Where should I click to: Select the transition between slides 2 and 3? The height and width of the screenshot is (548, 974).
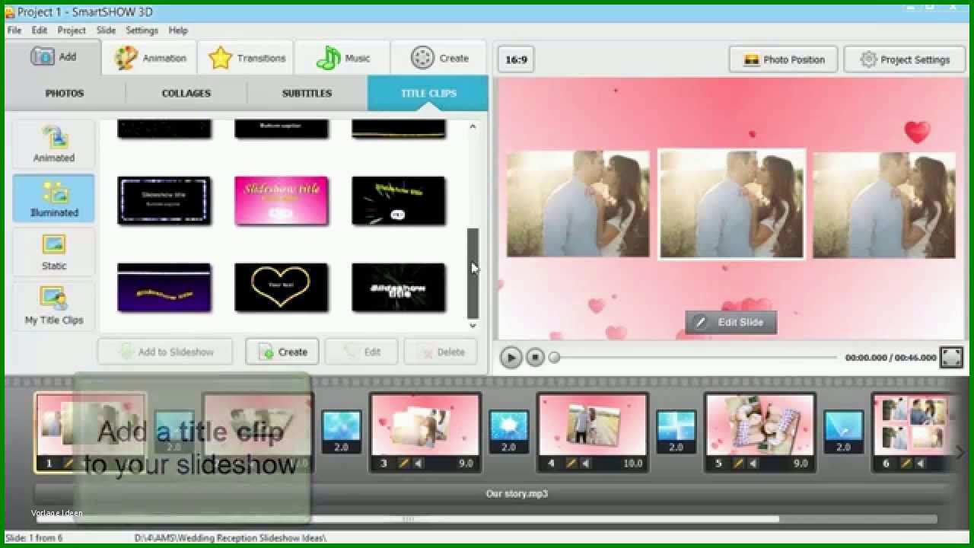[x=341, y=432]
